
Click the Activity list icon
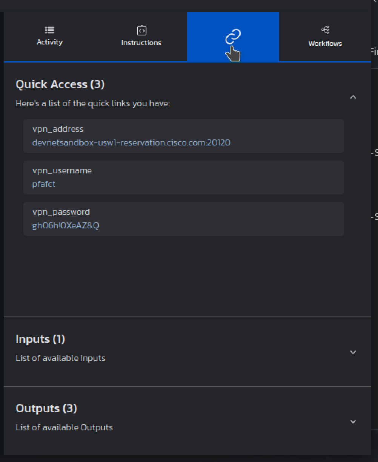[49, 30]
